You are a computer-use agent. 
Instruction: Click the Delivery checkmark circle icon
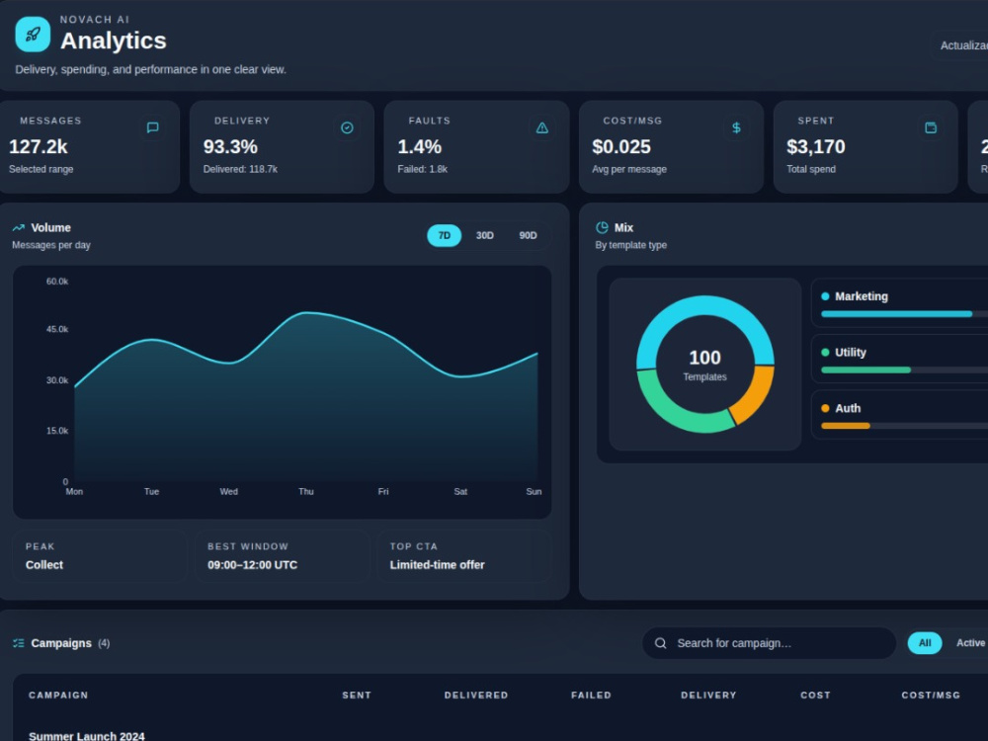pyautogui.click(x=347, y=127)
